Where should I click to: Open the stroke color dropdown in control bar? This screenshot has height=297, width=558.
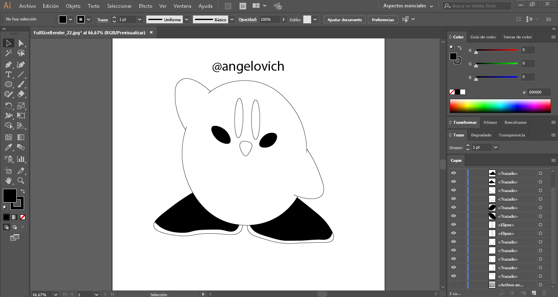tap(89, 20)
